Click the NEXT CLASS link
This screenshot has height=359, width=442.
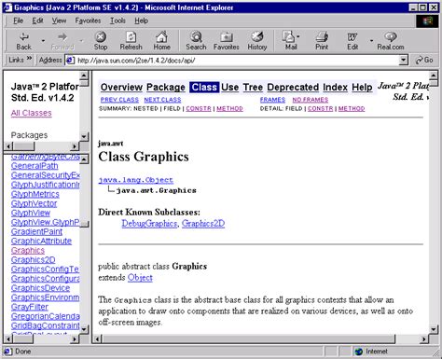pyautogui.click(x=162, y=100)
